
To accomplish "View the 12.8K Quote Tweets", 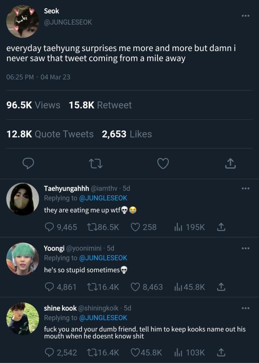I will [x=50, y=134].
